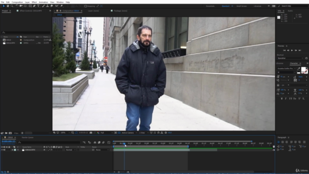Select the Hand tool in the toolbar

pyautogui.click(x=8, y=6)
